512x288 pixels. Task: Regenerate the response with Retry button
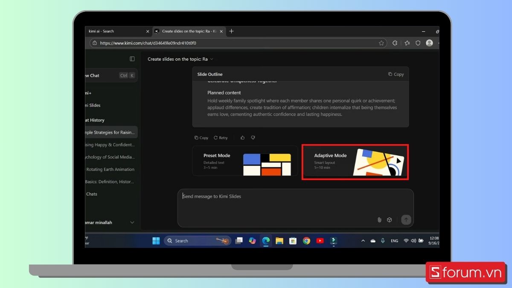(x=221, y=138)
